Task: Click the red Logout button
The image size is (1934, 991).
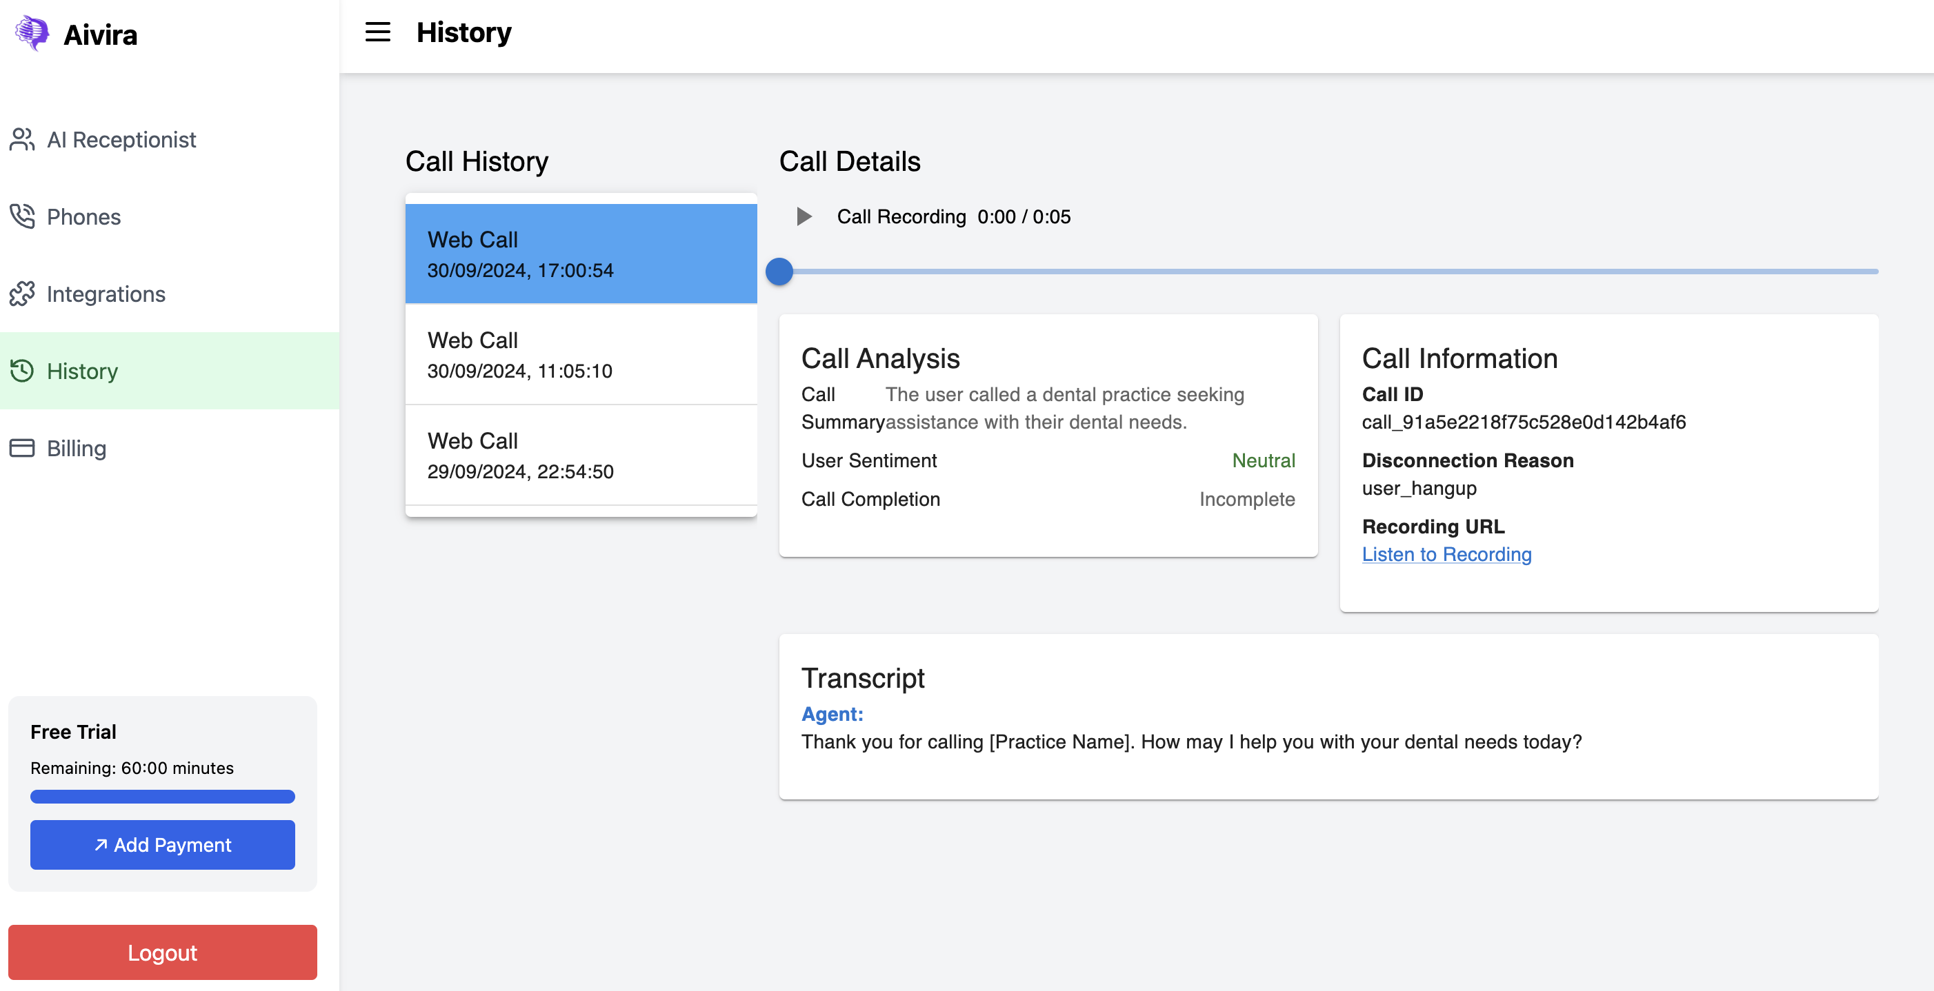Action: pos(162,952)
